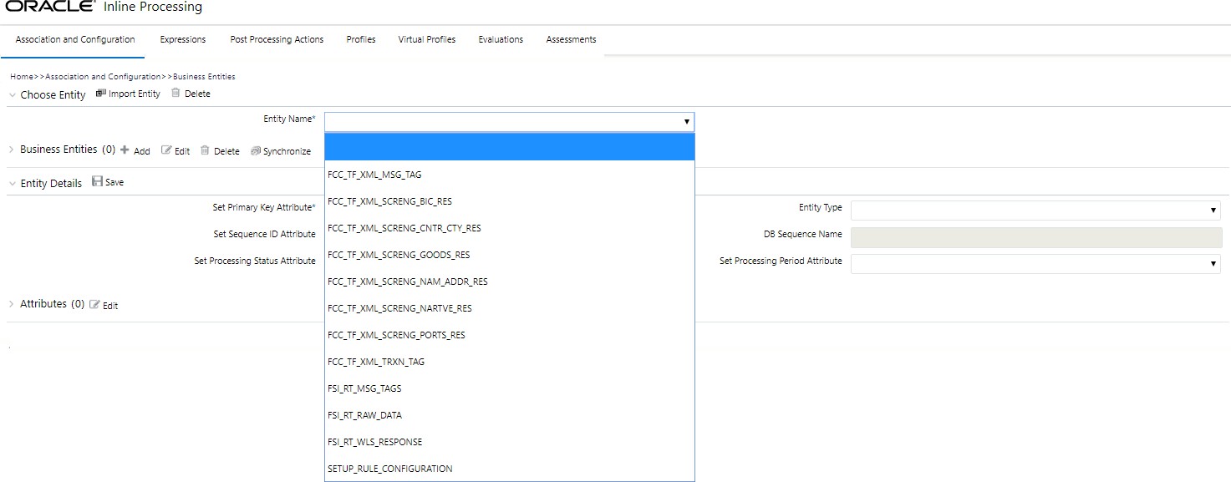The image size is (1231, 482).
Task: Collapse the Choose Entity section
Action: coord(12,95)
